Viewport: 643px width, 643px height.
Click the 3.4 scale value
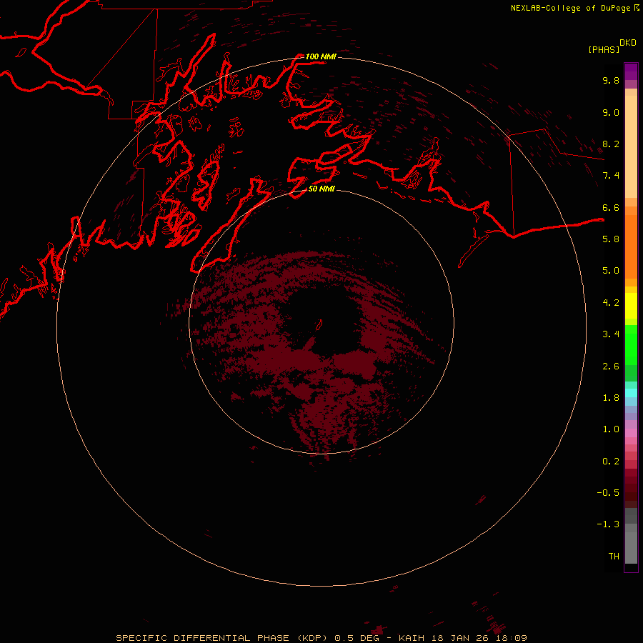pos(611,334)
